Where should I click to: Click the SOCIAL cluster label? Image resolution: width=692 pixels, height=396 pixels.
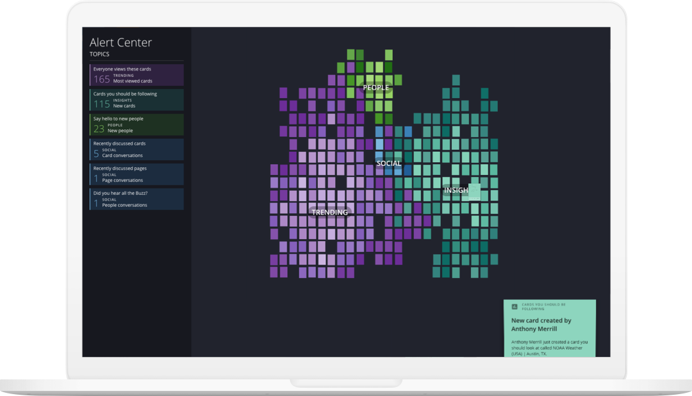tap(388, 163)
